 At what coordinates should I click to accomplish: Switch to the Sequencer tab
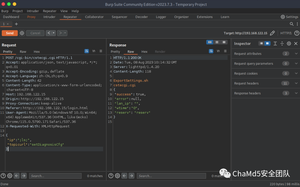coord(119,17)
